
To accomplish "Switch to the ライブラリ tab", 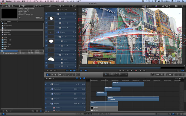I will 22,6.
